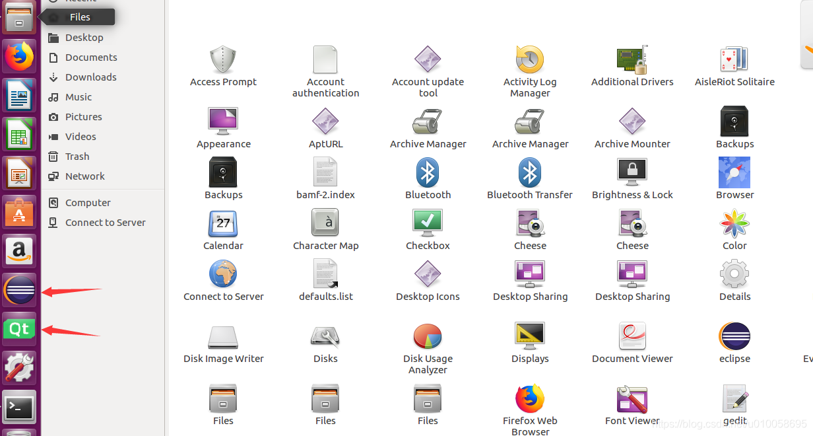Select the Disks icon
The height and width of the screenshot is (436, 813).
325,336
